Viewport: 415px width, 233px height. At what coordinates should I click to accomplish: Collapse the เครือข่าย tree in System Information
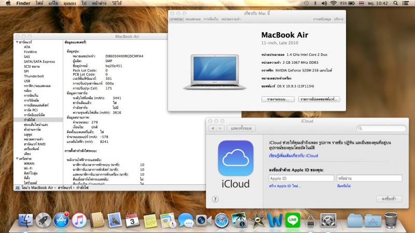17,158
